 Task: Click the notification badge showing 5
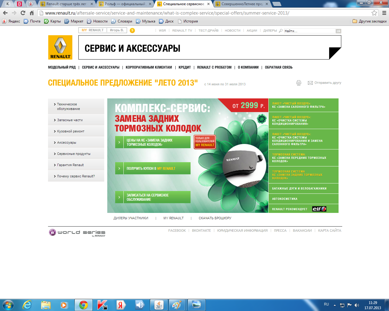[x=132, y=30]
